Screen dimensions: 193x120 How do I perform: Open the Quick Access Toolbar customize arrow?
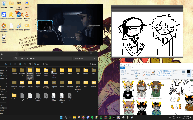(131, 65)
